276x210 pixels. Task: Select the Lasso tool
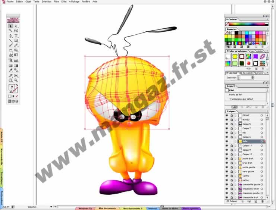point(16,31)
